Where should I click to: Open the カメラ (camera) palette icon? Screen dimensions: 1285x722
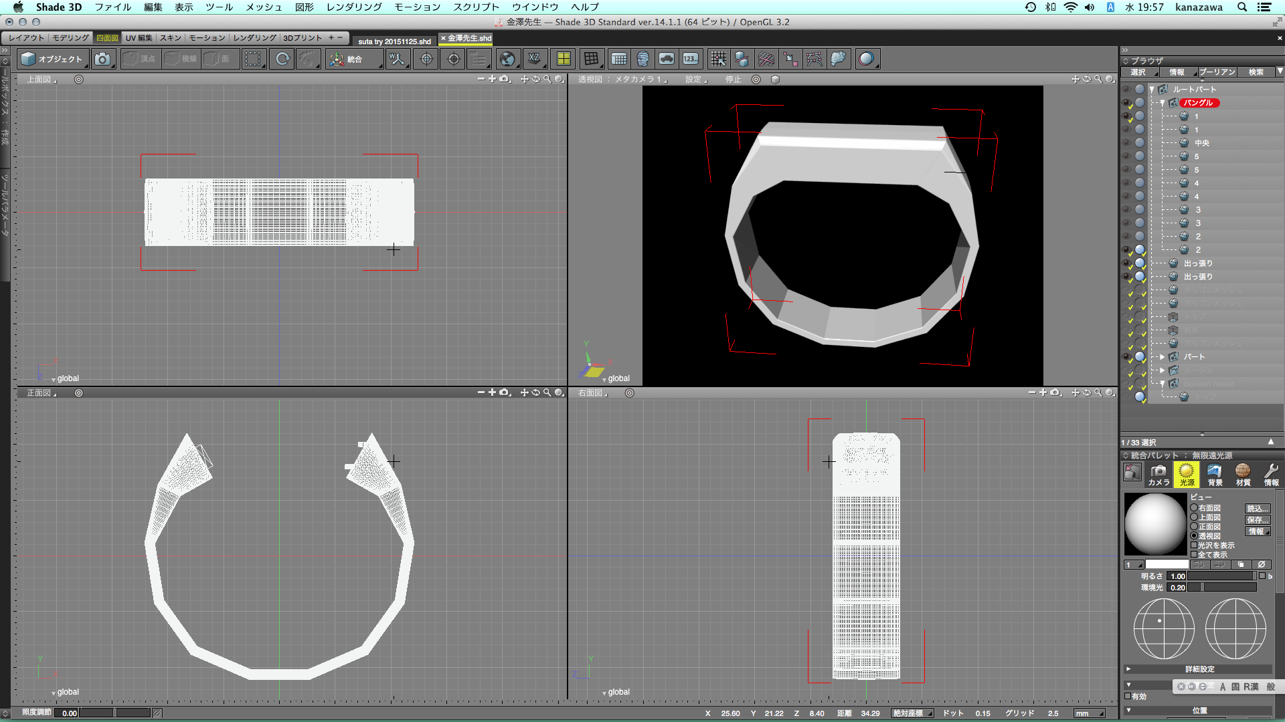tap(1159, 474)
